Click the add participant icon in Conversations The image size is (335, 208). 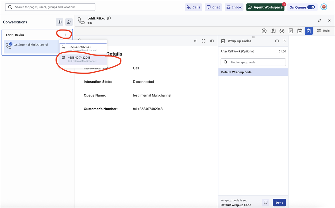click(x=69, y=22)
